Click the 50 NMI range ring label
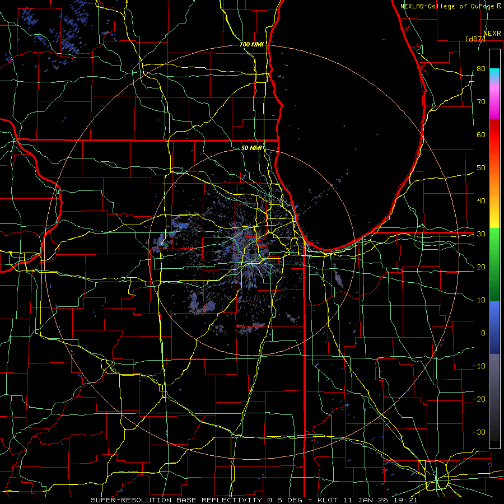Image resolution: width=504 pixels, height=504 pixels. tap(251, 148)
